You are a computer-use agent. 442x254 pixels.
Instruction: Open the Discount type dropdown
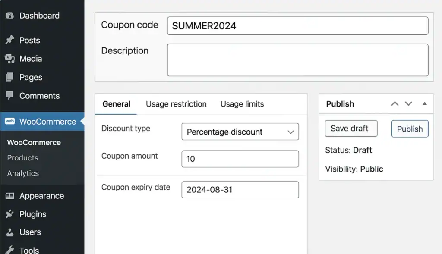pyautogui.click(x=240, y=132)
